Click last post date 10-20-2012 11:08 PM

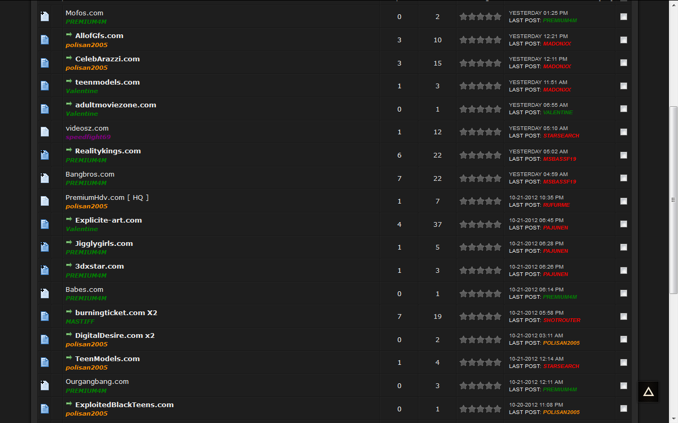point(536,404)
